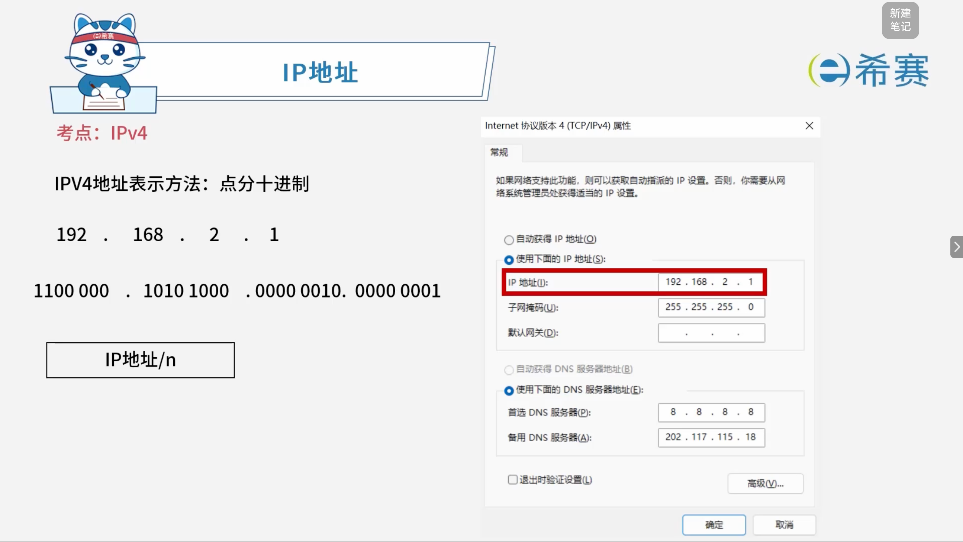Screen dimensions: 963x542
Task: Click the 考点：IPv4 heading
Action: (x=102, y=133)
